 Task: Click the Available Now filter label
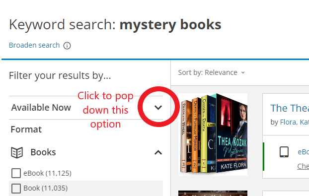point(41,108)
